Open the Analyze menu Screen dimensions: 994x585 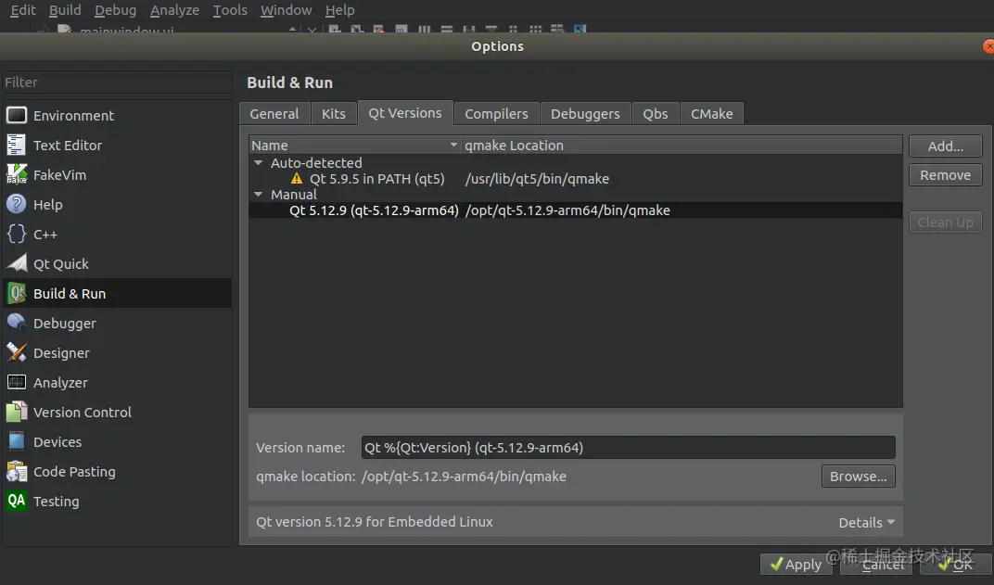coord(174,10)
